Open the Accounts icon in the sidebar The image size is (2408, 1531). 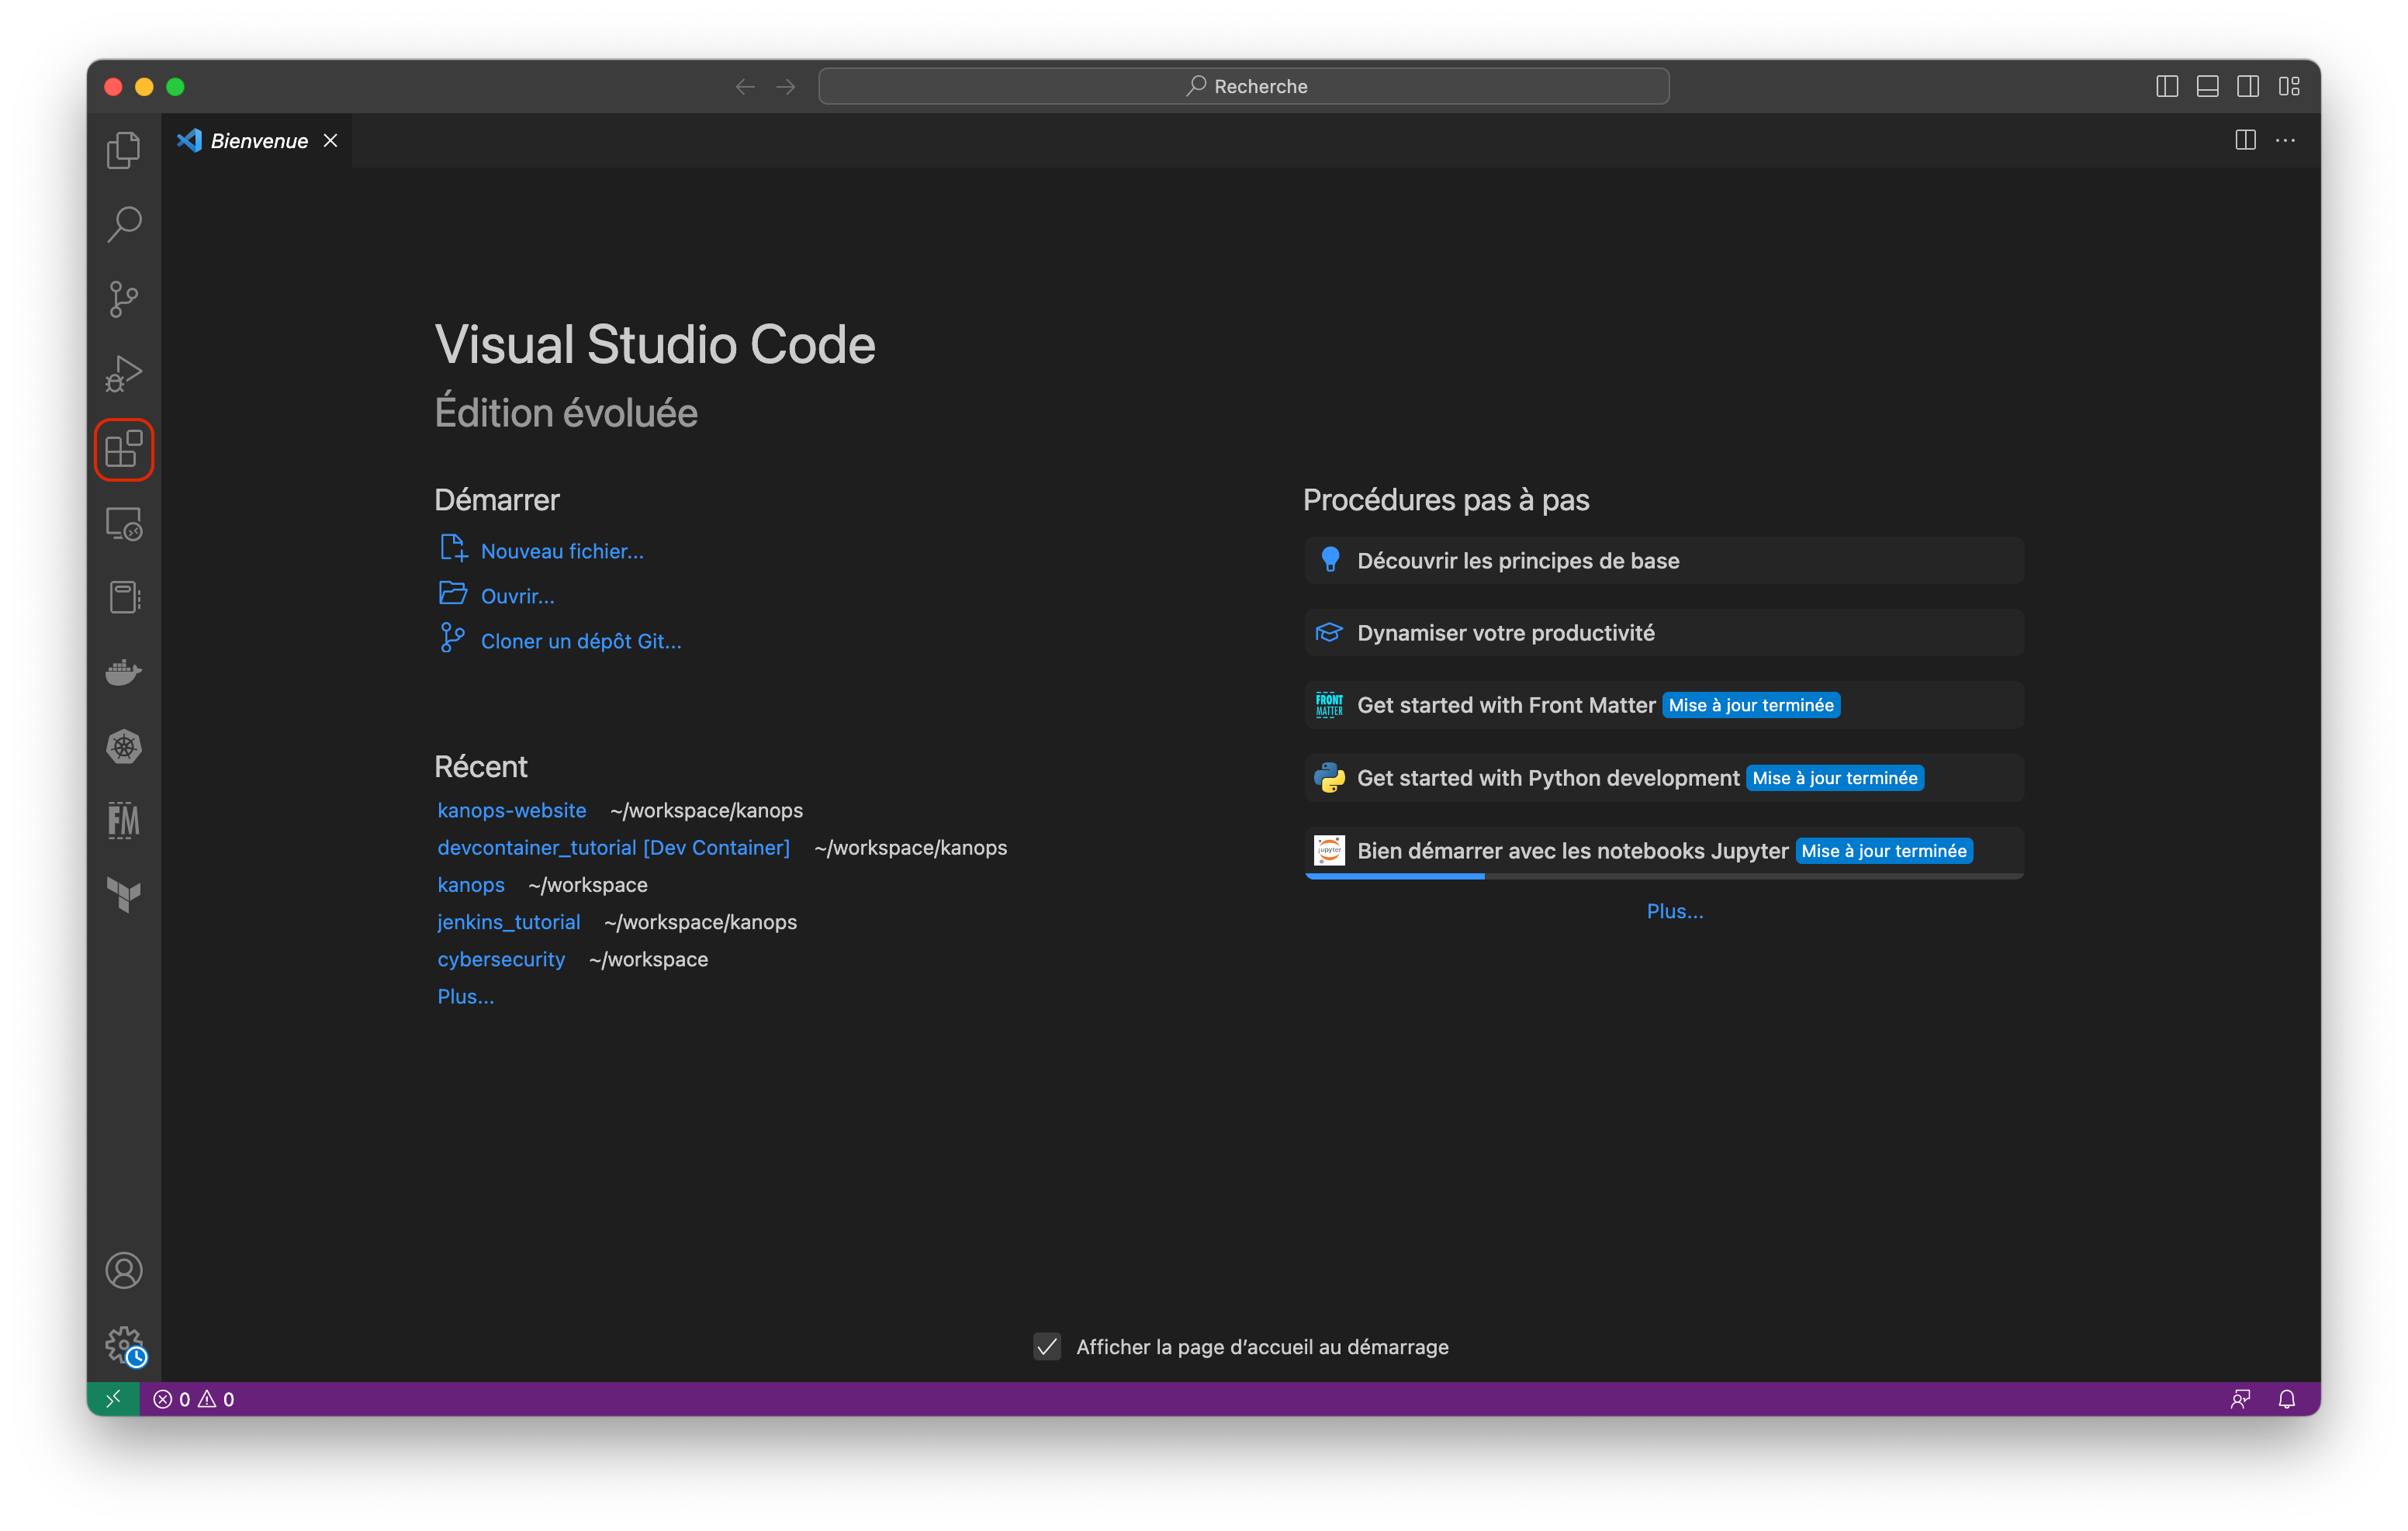pos(123,1270)
